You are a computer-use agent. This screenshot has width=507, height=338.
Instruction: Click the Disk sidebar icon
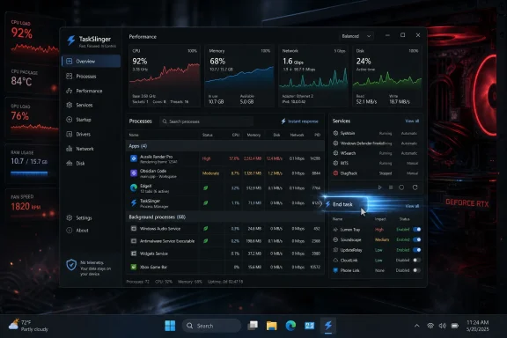(70, 163)
